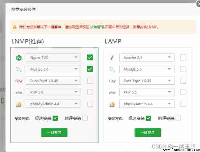
Task: Enable compile install option in LNMP
Action: pyautogui.click(x=85, y=118)
